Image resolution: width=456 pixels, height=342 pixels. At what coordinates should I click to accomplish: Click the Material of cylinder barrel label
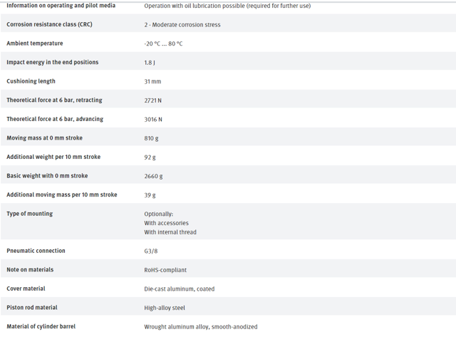(41, 326)
